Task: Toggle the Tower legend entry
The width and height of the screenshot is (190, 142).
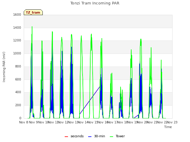Action: [x=117, y=136]
